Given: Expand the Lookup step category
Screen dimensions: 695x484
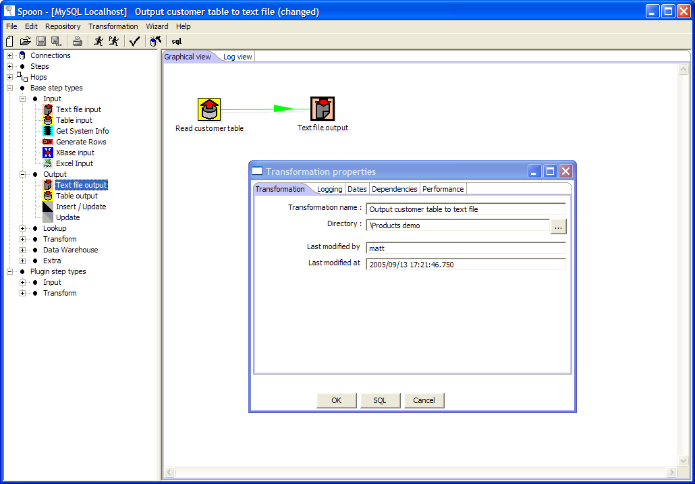Looking at the screenshot, I should [x=23, y=228].
